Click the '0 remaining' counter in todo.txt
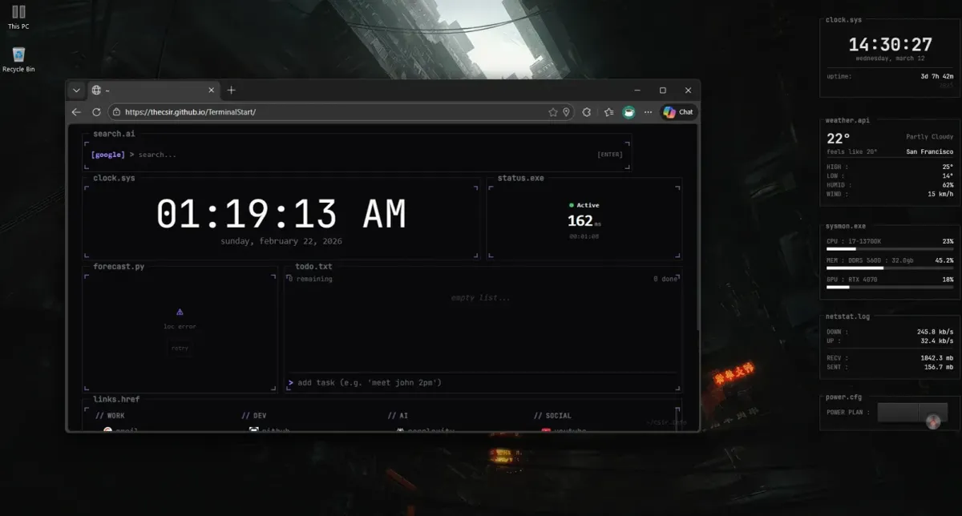The width and height of the screenshot is (962, 516). [309, 279]
